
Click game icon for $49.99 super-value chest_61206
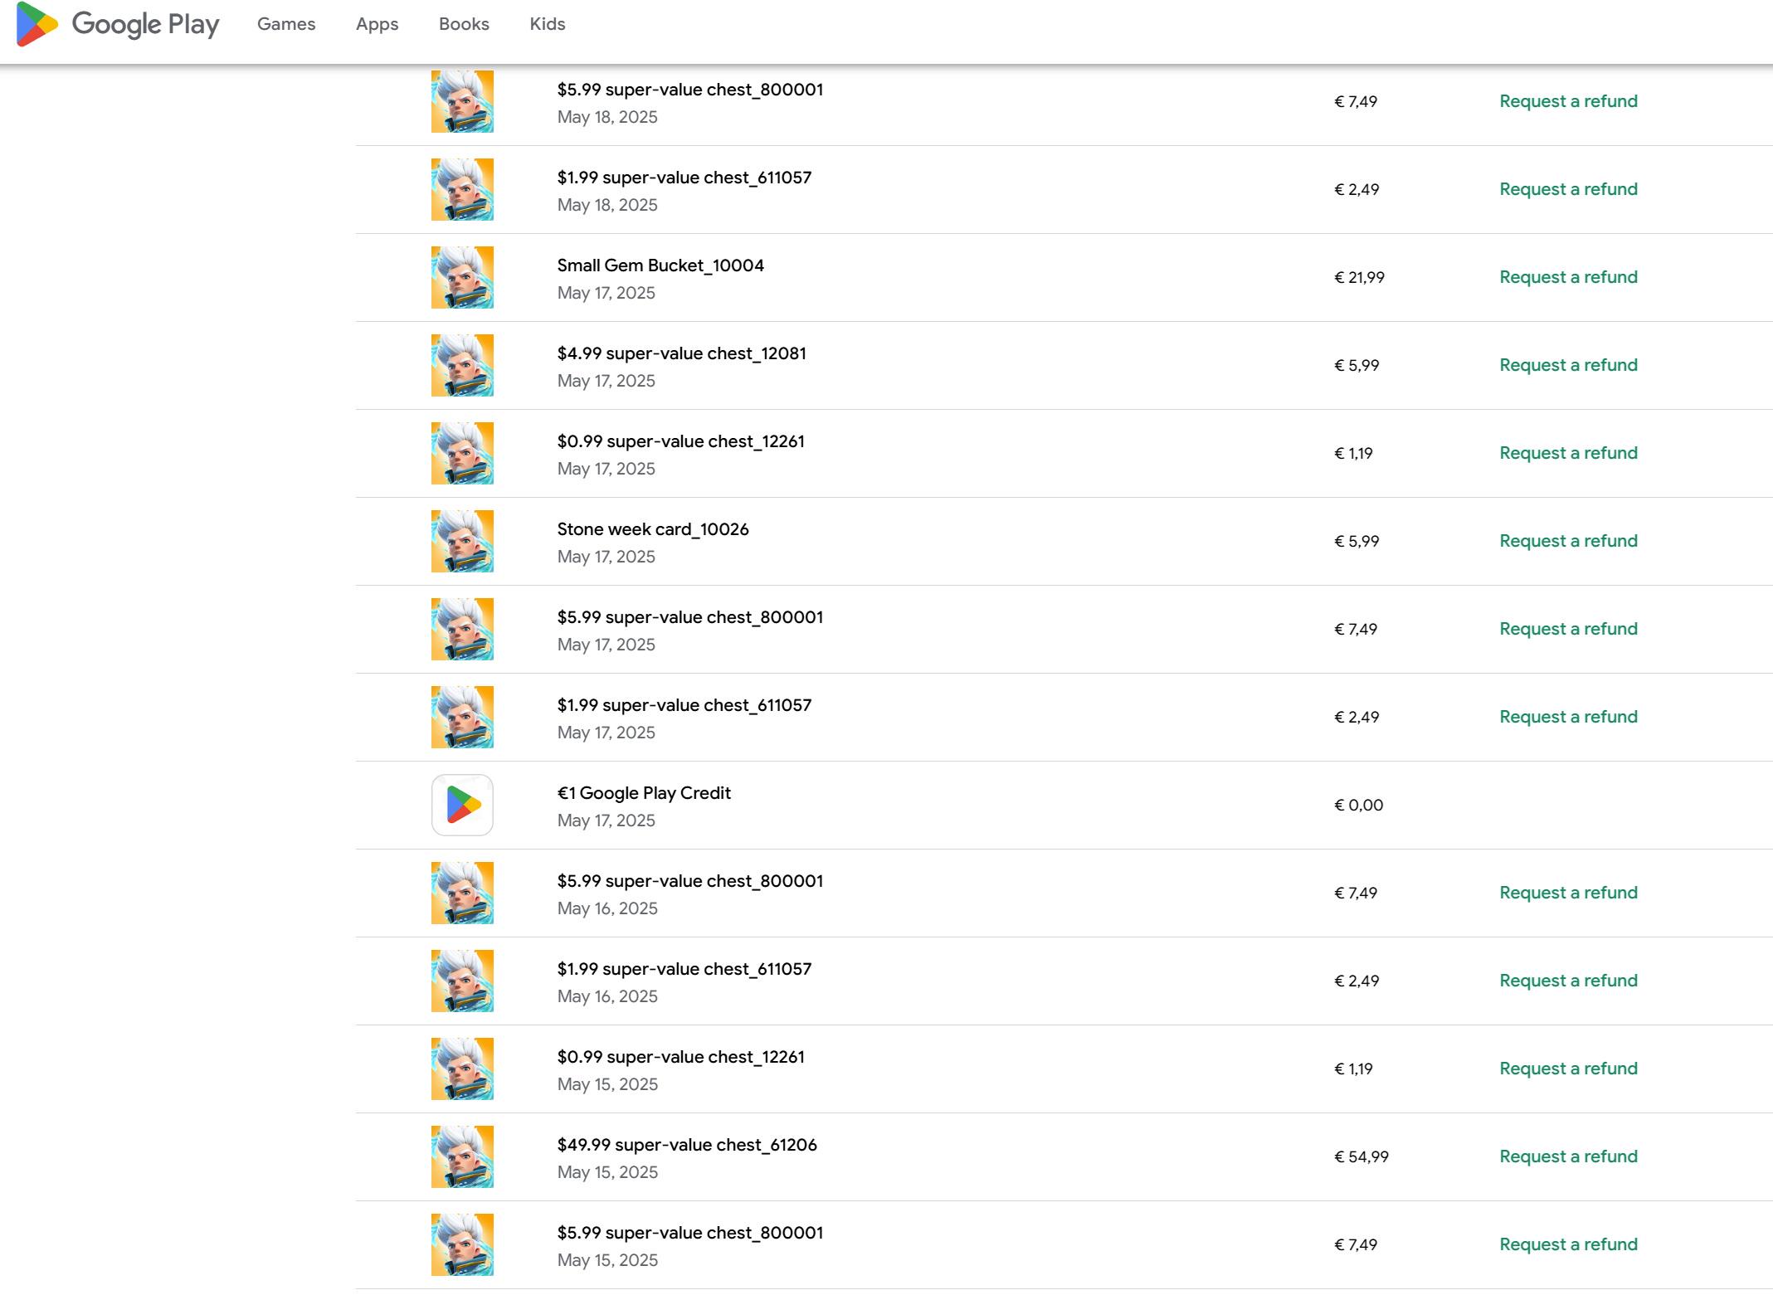click(x=462, y=1156)
